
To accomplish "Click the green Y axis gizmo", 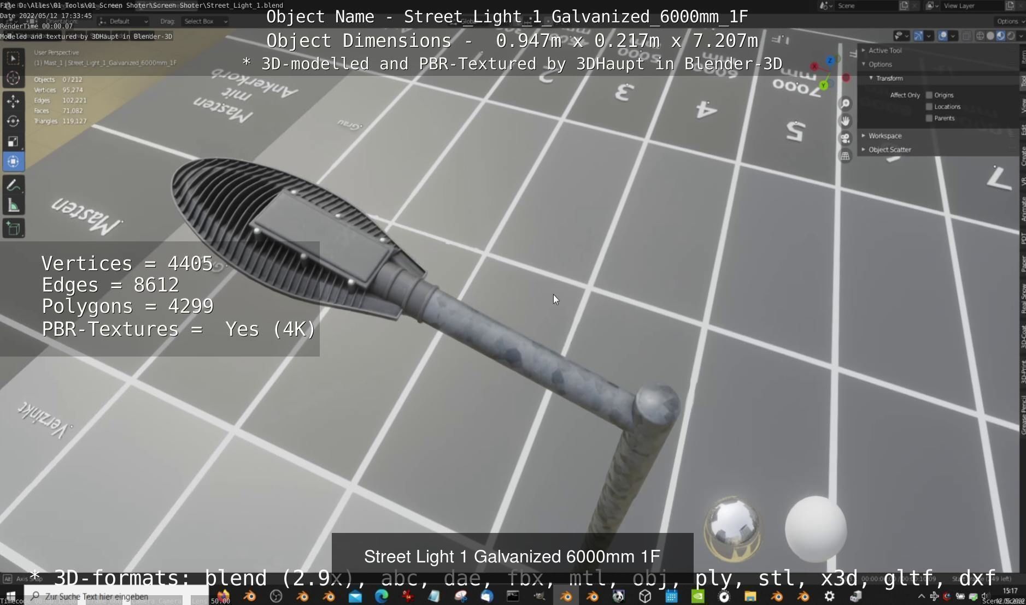I will click(x=824, y=85).
